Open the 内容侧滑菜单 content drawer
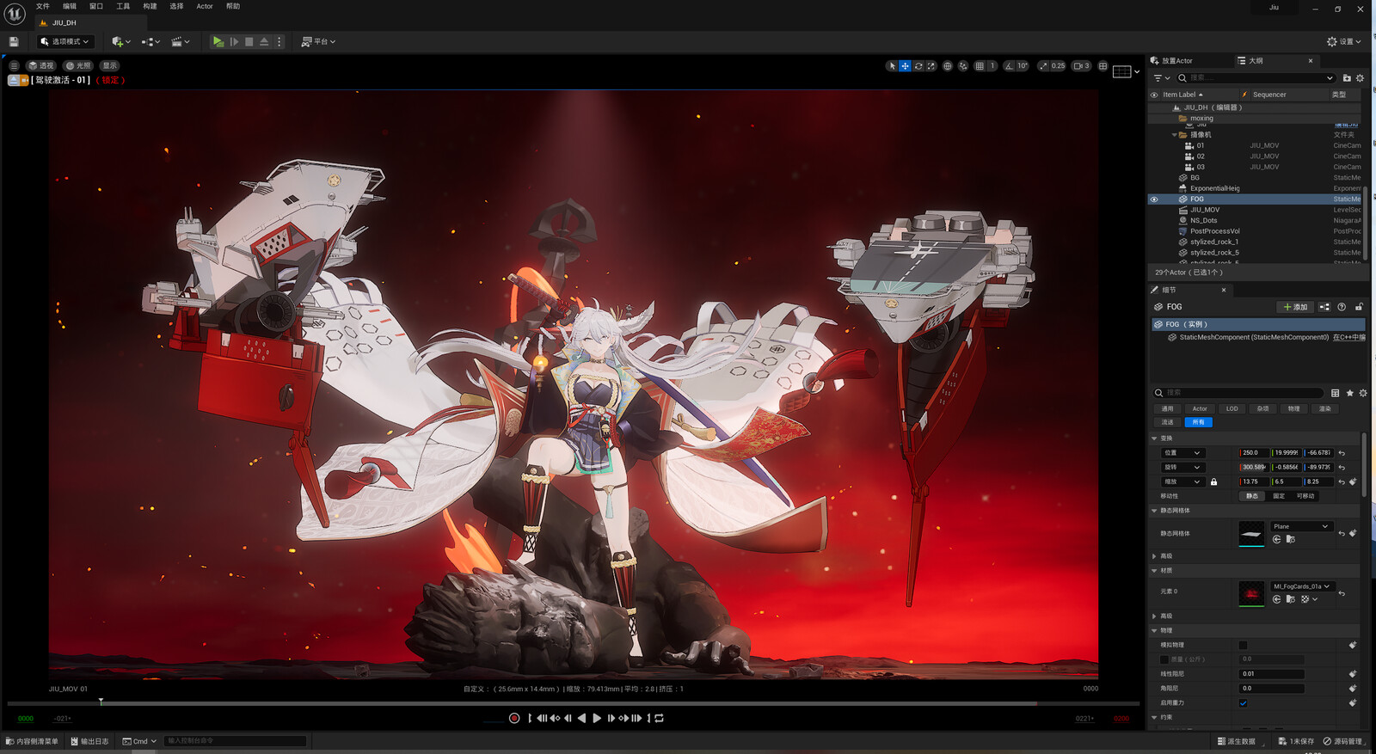This screenshot has height=754, width=1376. tap(32, 741)
